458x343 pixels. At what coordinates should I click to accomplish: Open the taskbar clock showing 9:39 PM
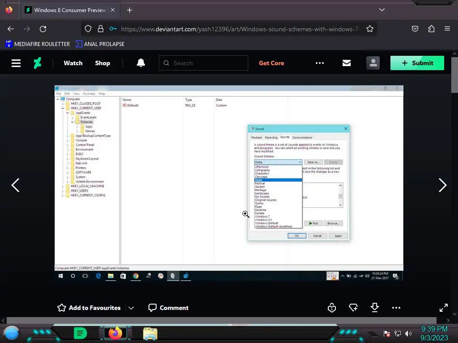[434, 333]
